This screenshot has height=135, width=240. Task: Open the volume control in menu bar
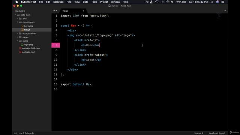coord(172,2)
